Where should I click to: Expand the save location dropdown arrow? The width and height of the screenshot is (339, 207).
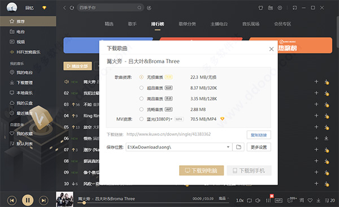(x=228, y=147)
